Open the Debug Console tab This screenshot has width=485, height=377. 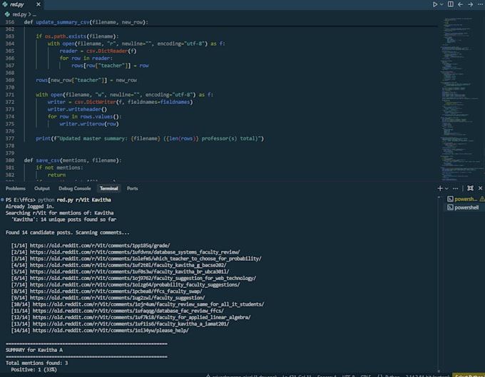click(x=75, y=188)
